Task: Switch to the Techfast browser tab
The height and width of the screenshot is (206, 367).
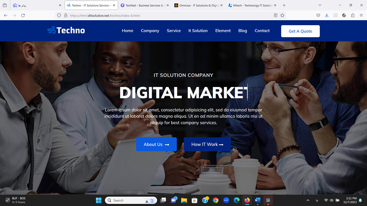Action: (x=142, y=5)
